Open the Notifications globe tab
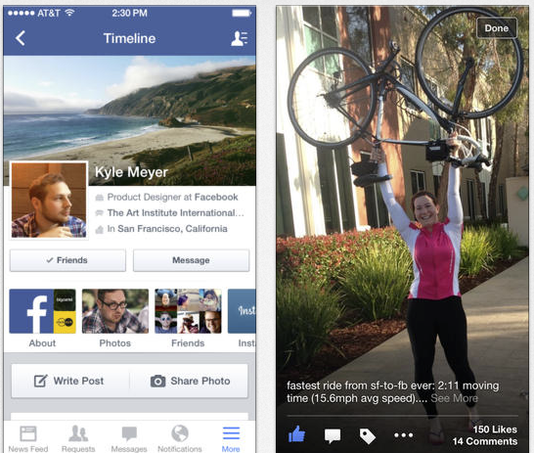534x453 pixels. pyautogui.click(x=180, y=438)
